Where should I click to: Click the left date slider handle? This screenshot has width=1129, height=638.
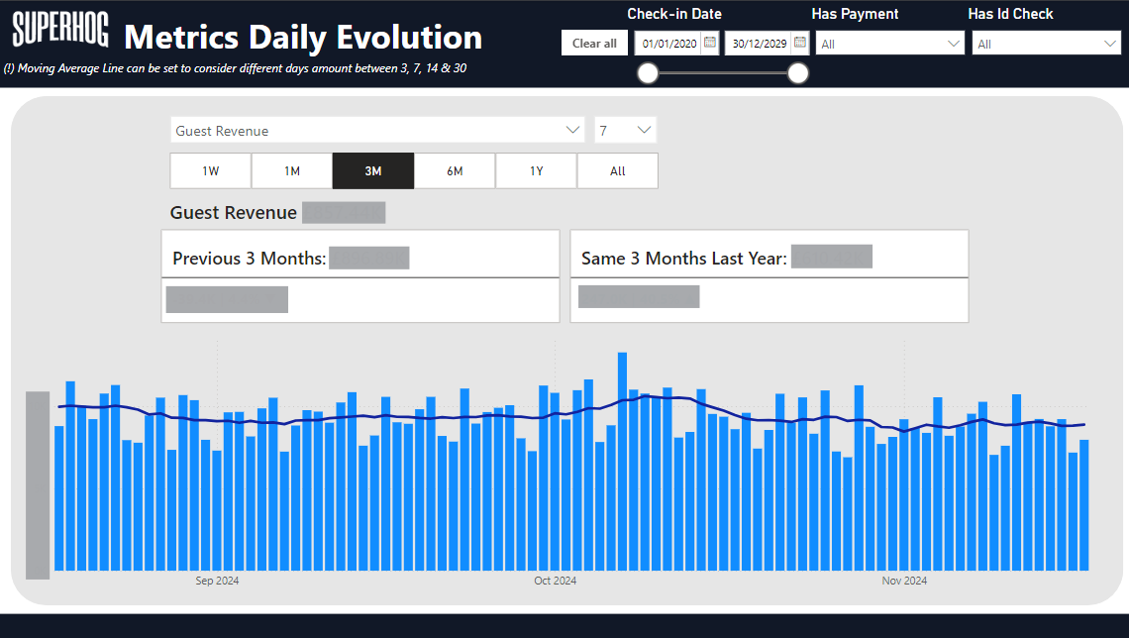(648, 73)
